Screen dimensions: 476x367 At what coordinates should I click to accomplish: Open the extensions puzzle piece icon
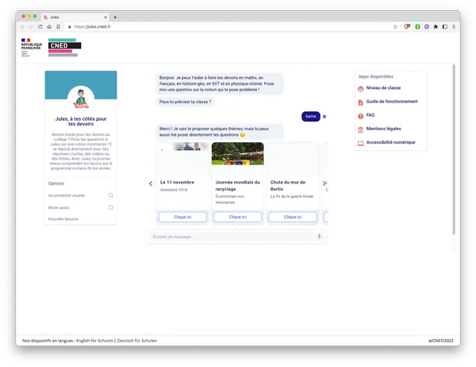tap(436, 27)
